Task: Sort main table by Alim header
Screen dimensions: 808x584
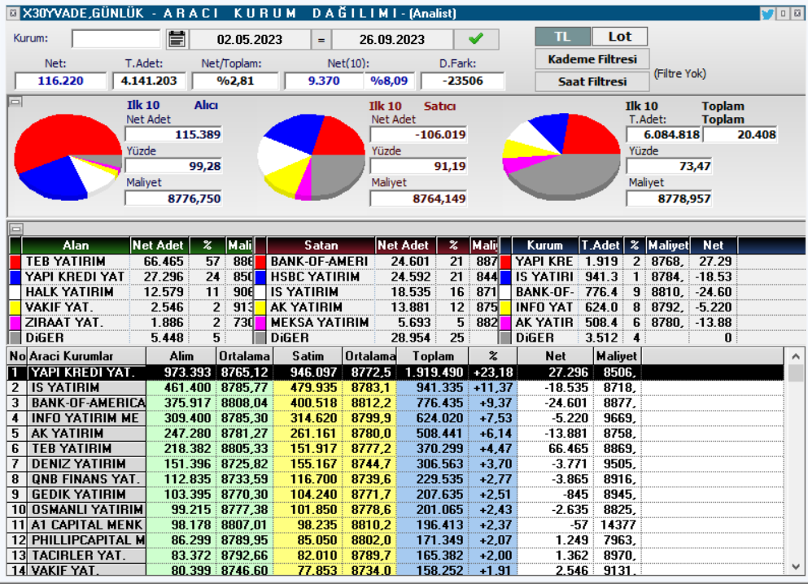Action: point(181,356)
